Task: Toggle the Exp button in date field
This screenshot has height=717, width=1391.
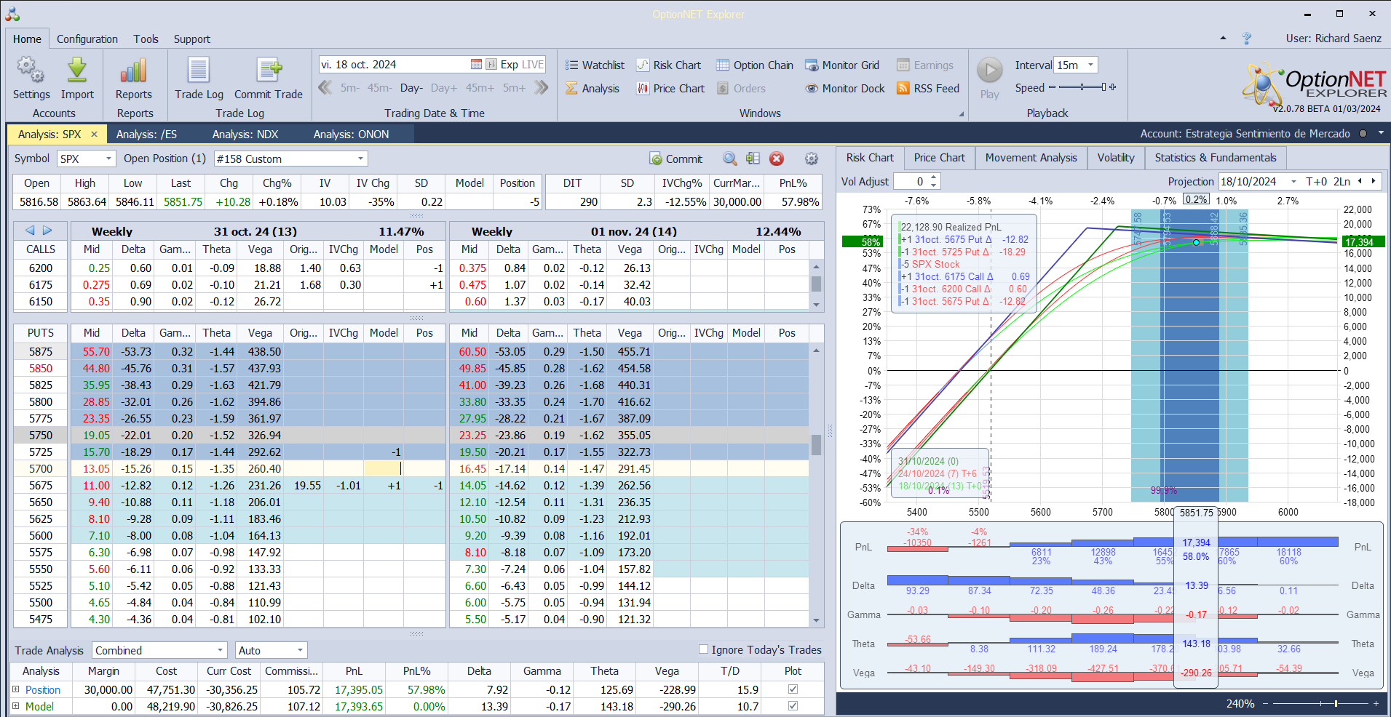Action: pyautogui.click(x=509, y=64)
